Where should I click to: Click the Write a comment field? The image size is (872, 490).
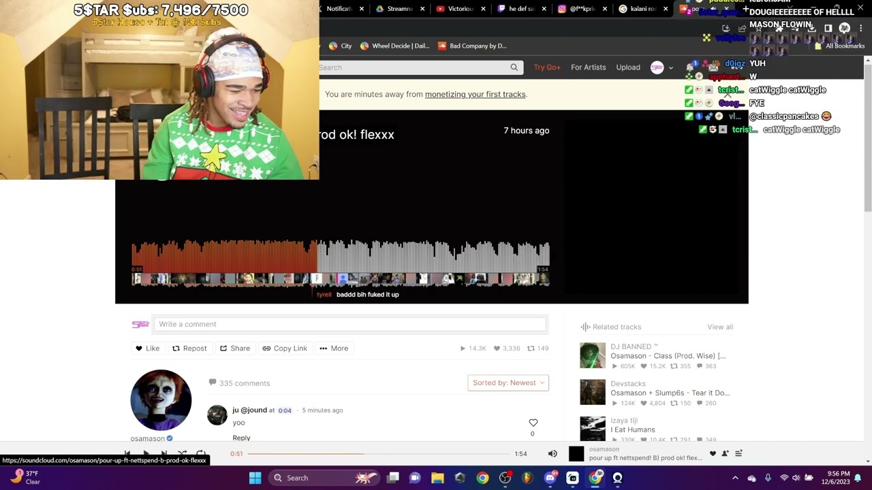pos(349,325)
